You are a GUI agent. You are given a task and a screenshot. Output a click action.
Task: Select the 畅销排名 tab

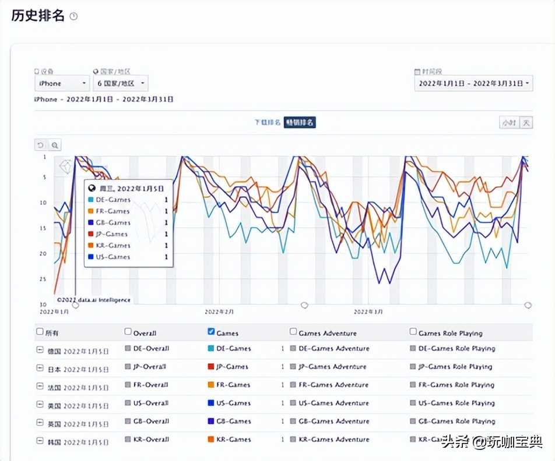click(300, 122)
